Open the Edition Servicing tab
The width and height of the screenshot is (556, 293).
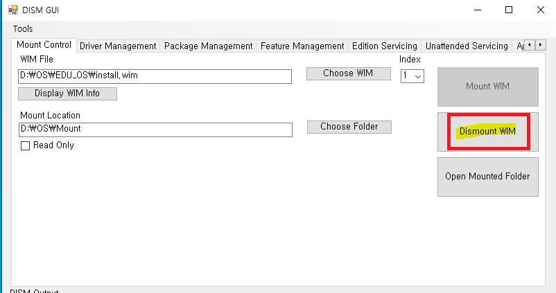(x=384, y=46)
